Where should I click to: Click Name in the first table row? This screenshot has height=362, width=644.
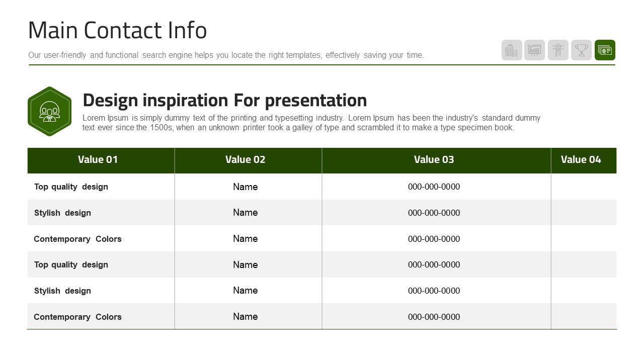coord(246,187)
